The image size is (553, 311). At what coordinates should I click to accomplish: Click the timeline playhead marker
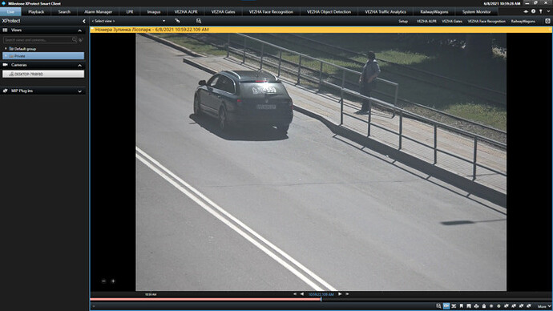pos(321,299)
